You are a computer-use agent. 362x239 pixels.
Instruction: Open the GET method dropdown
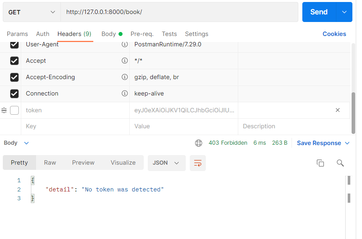coord(32,12)
